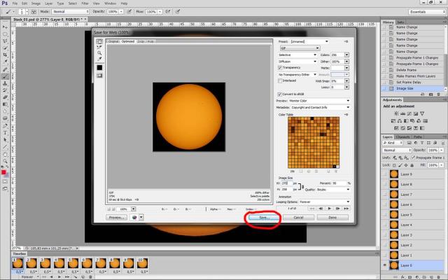
Task: Enable the Interlaced checkbox
Action: click(280, 80)
